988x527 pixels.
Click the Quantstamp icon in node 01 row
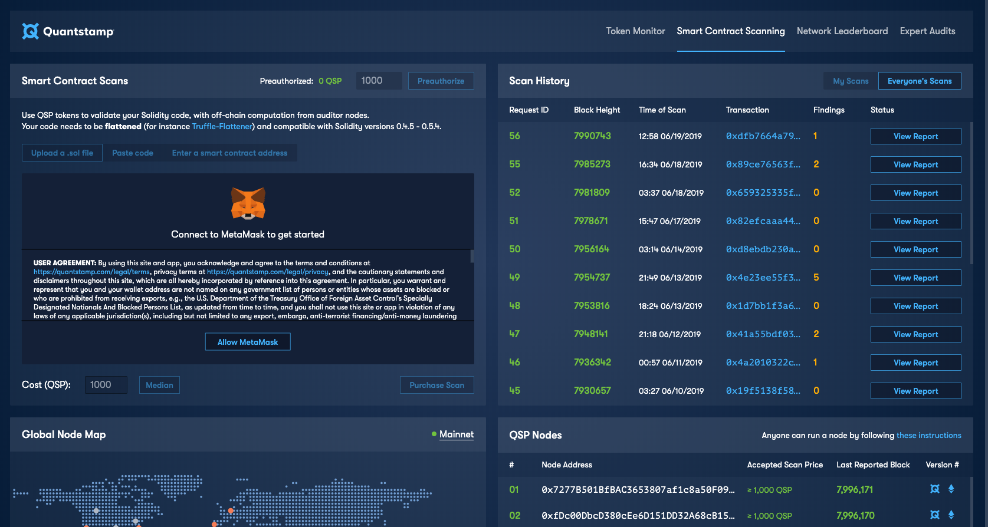click(935, 489)
